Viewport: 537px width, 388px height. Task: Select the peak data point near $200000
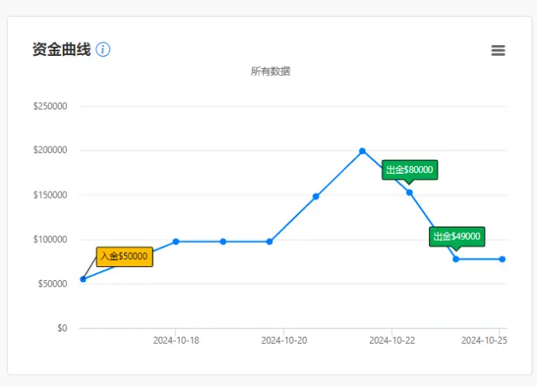[x=362, y=151]
